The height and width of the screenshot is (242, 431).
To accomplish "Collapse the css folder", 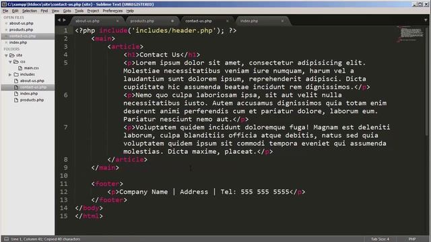I will point(10,62).
